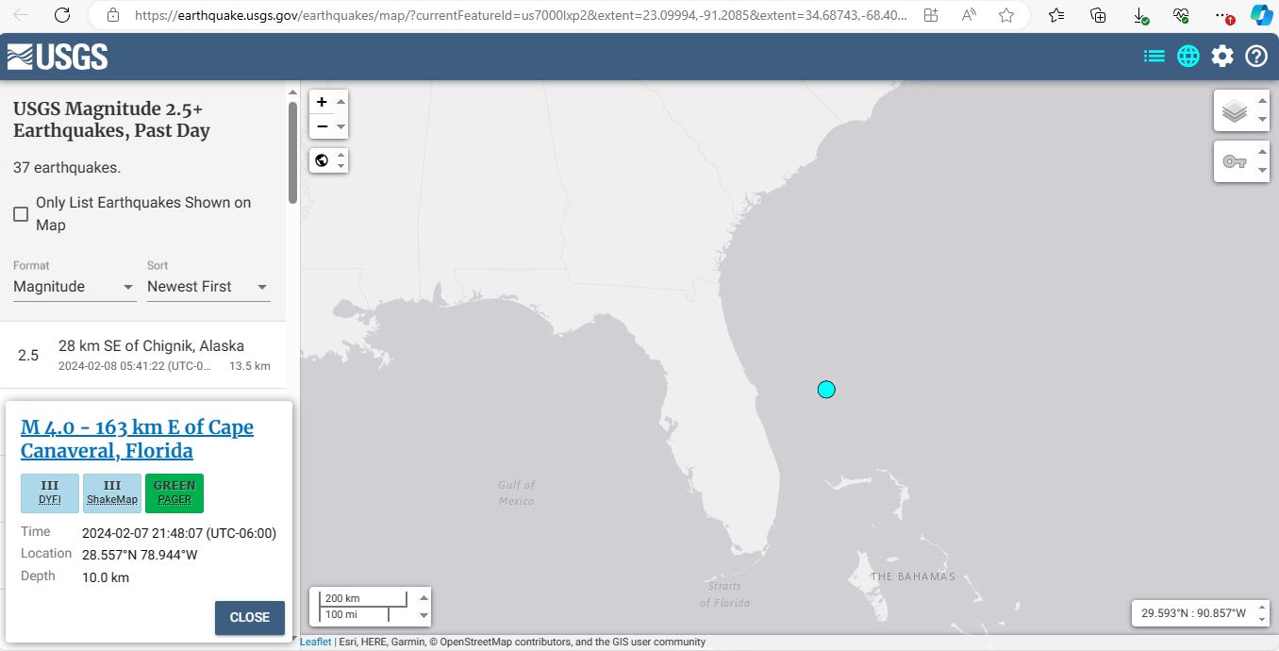This screenshot has width=1279, height=651.
Task: Click the 29.593°N coordinates readout
Action: tap(1193, 613)
